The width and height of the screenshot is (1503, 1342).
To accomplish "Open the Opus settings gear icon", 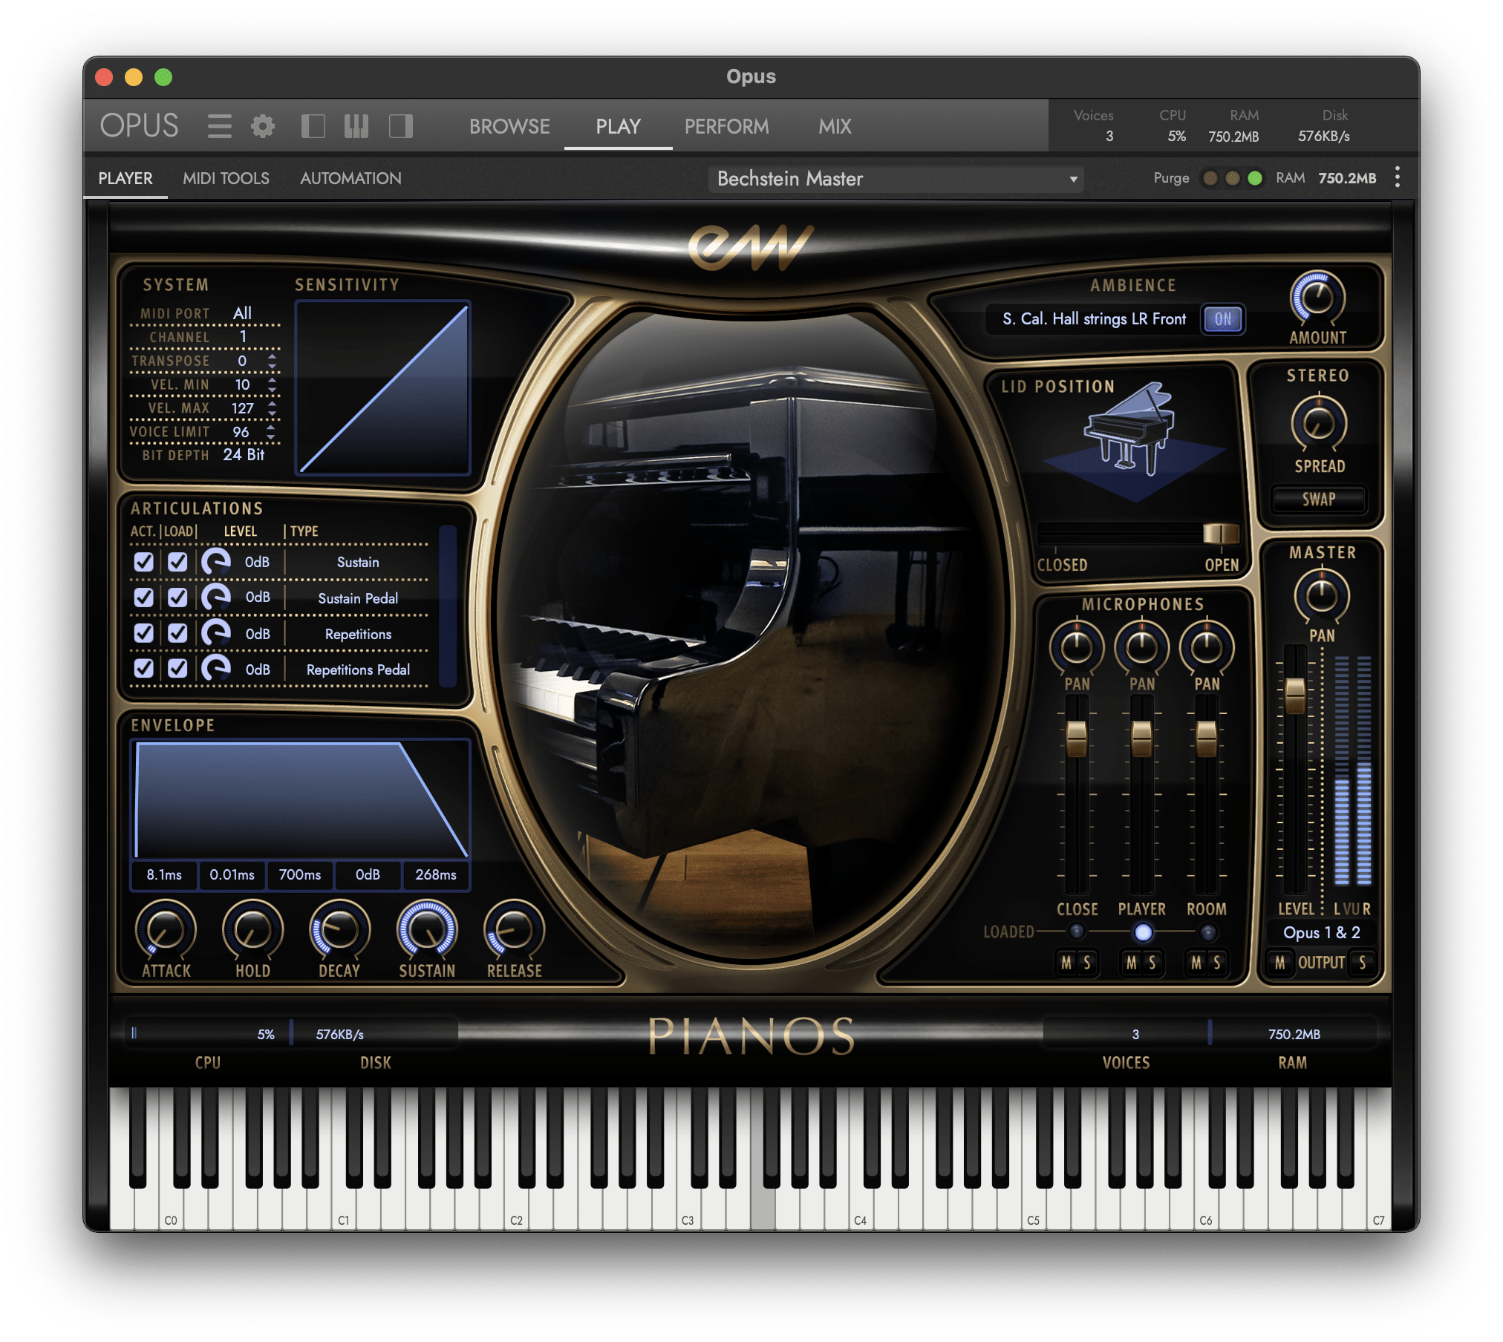I will (263, 126).
